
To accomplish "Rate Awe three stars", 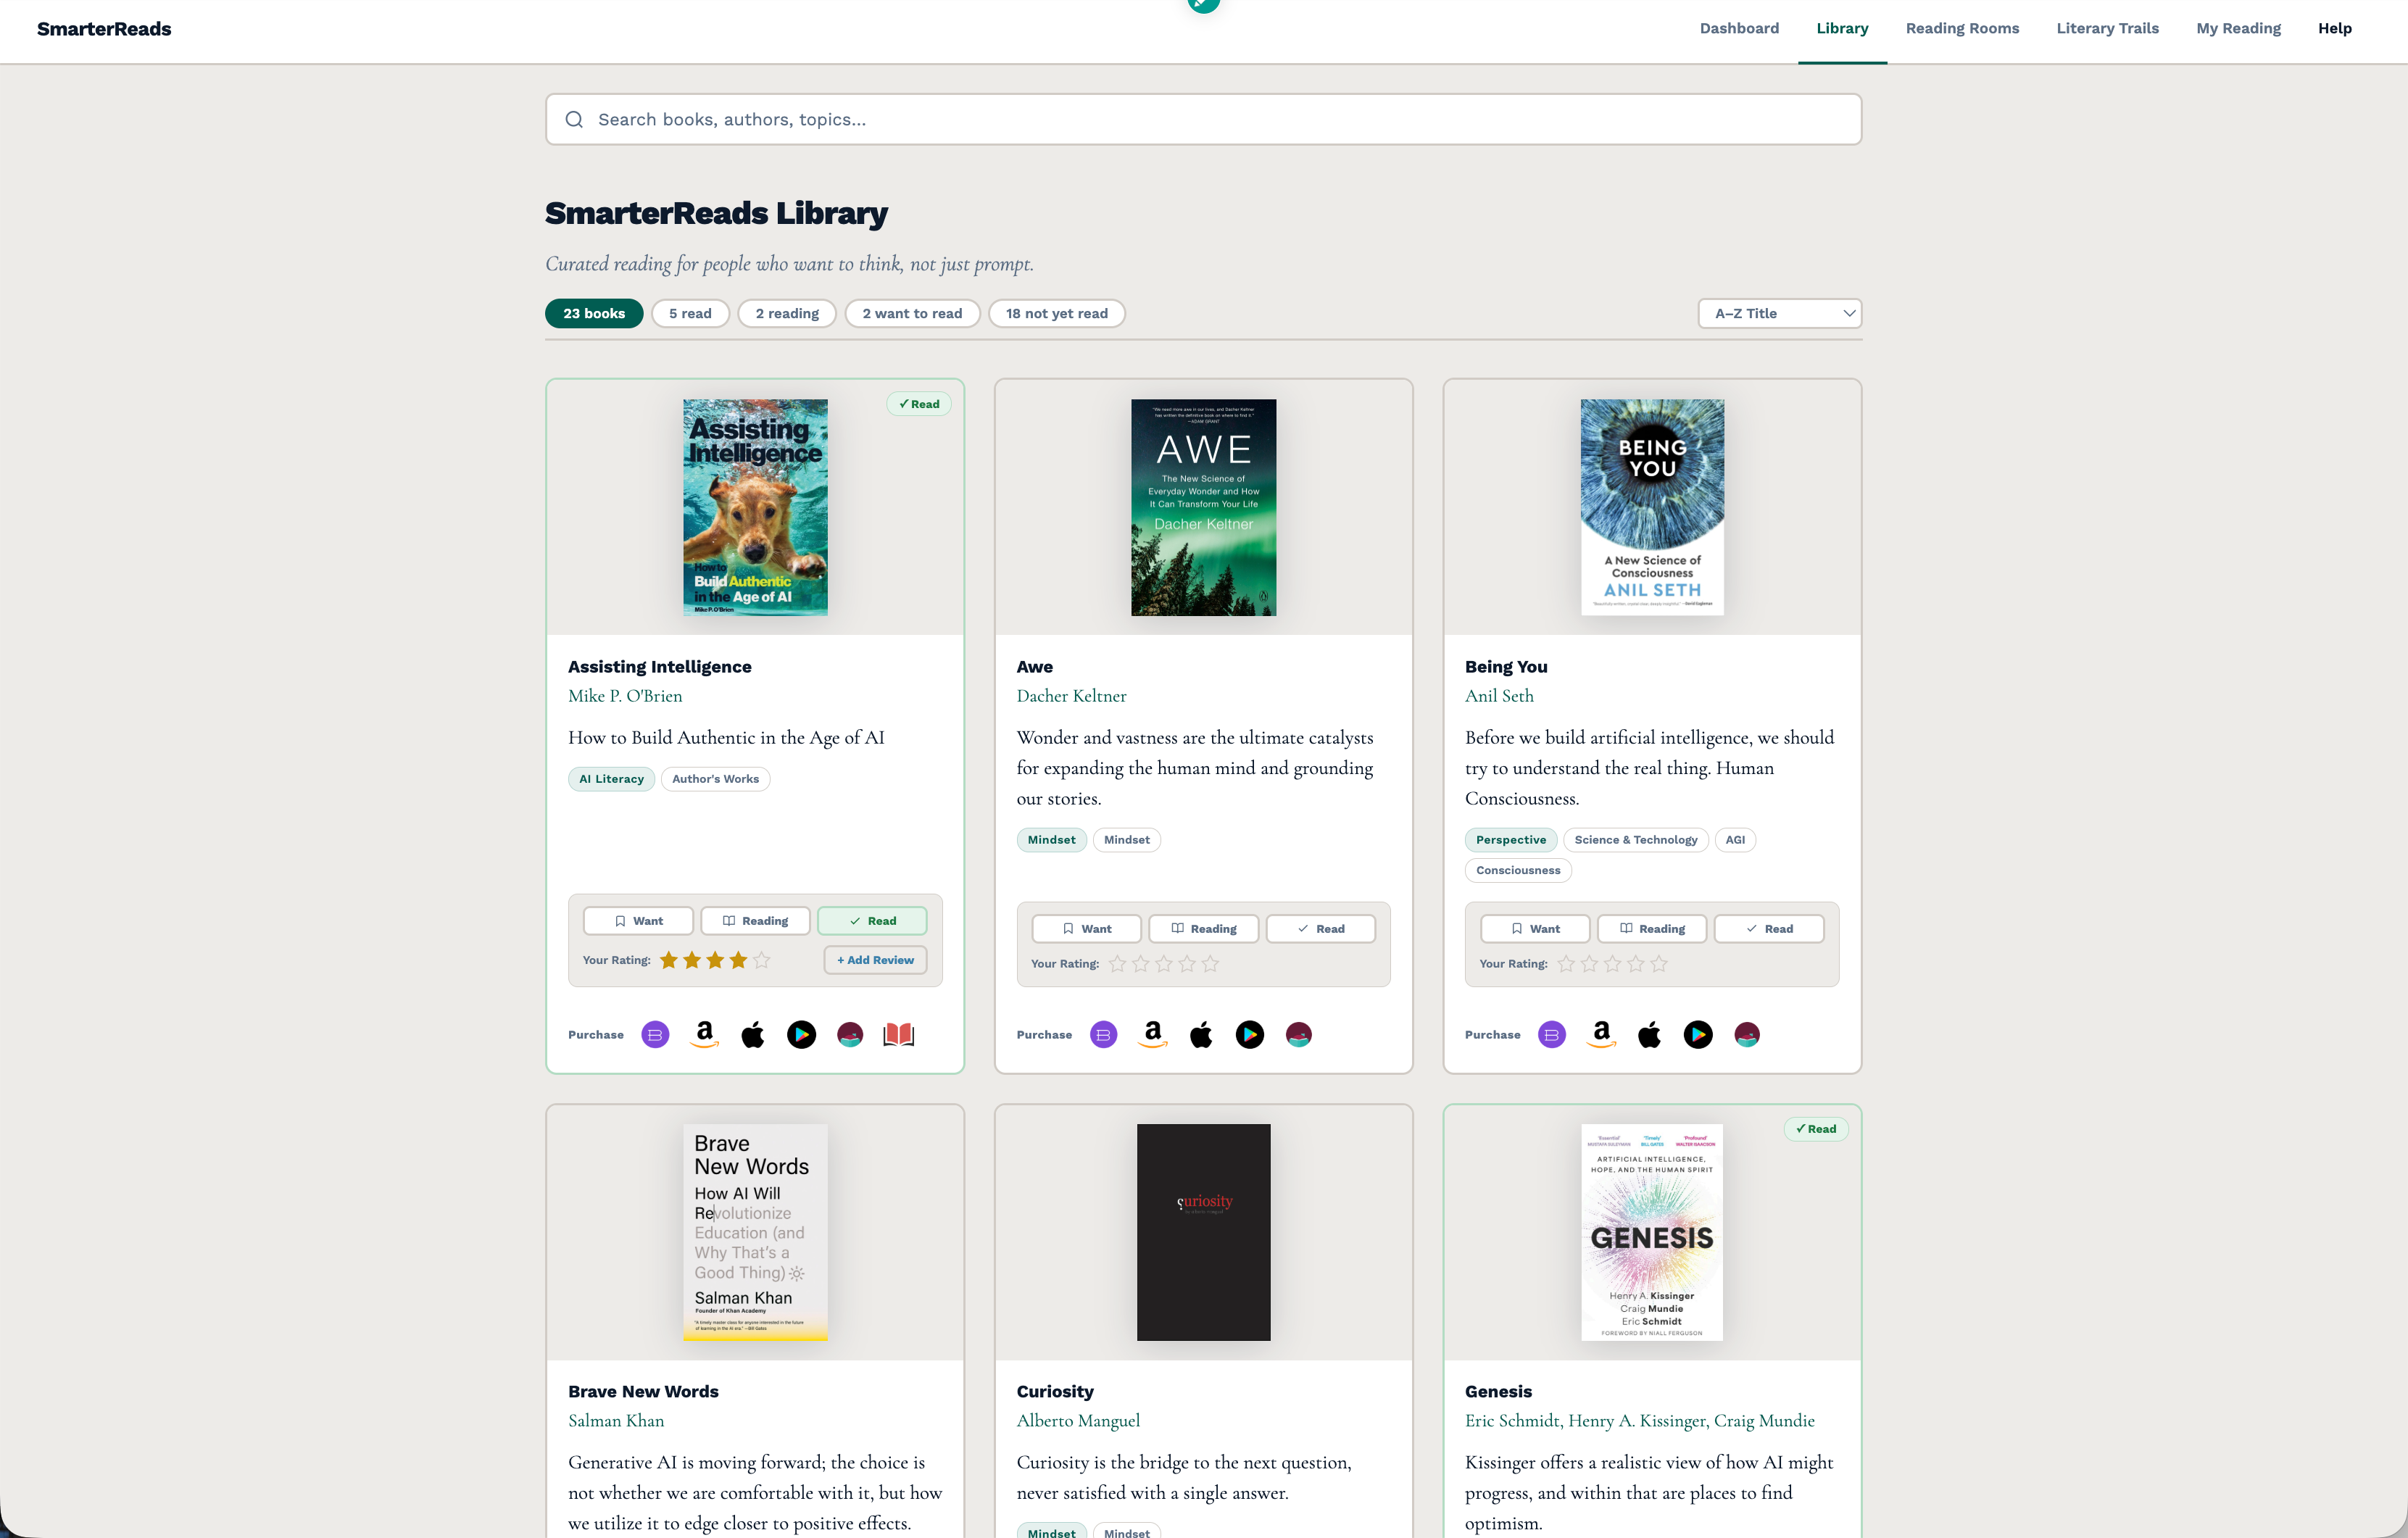I will [x=1164, y=964].
